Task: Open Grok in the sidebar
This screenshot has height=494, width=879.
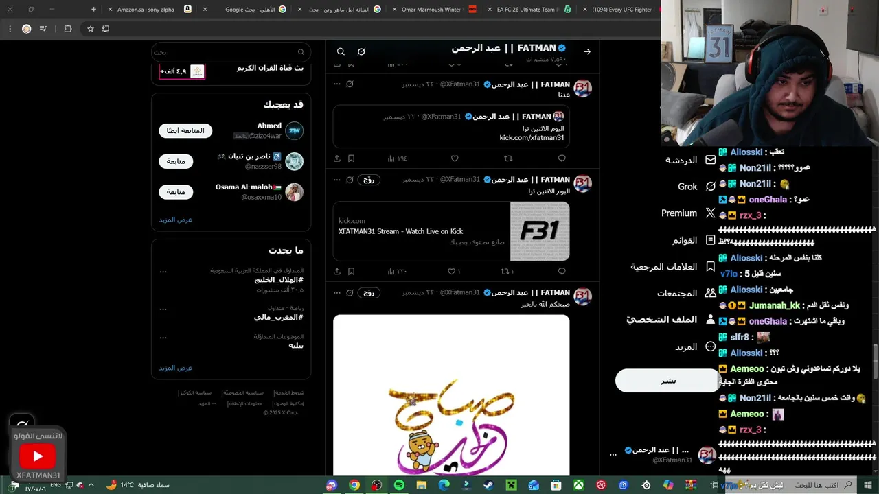Action: [697, 187]
